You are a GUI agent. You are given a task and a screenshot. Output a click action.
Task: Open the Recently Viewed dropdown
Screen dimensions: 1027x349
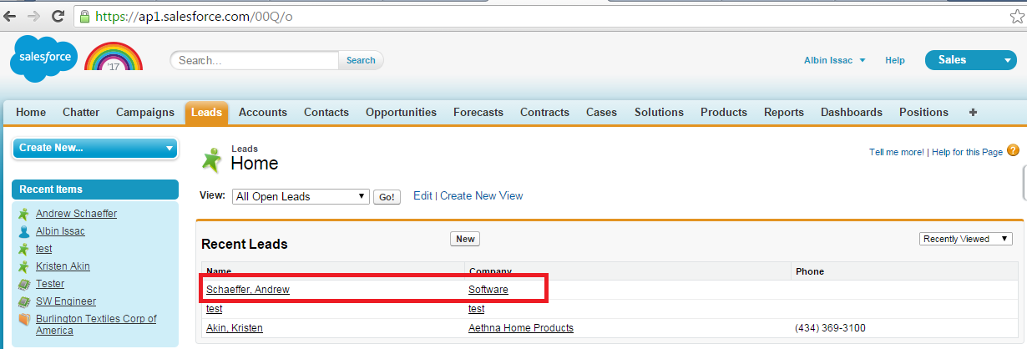click(x=966, y=239)
